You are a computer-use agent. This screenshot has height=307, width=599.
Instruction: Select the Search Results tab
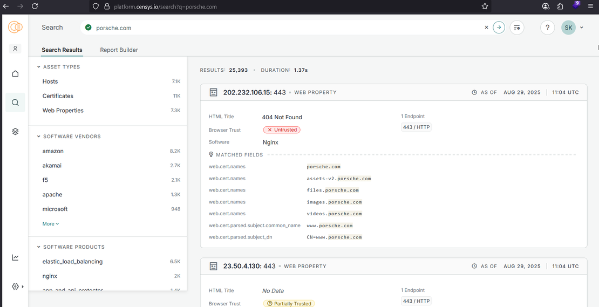[62, 50]
